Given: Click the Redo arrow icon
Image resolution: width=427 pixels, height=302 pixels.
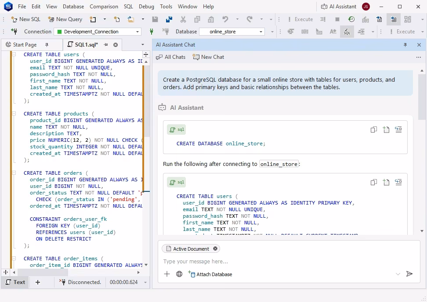Looking at the screenshot, I should [x=250, y=19].
